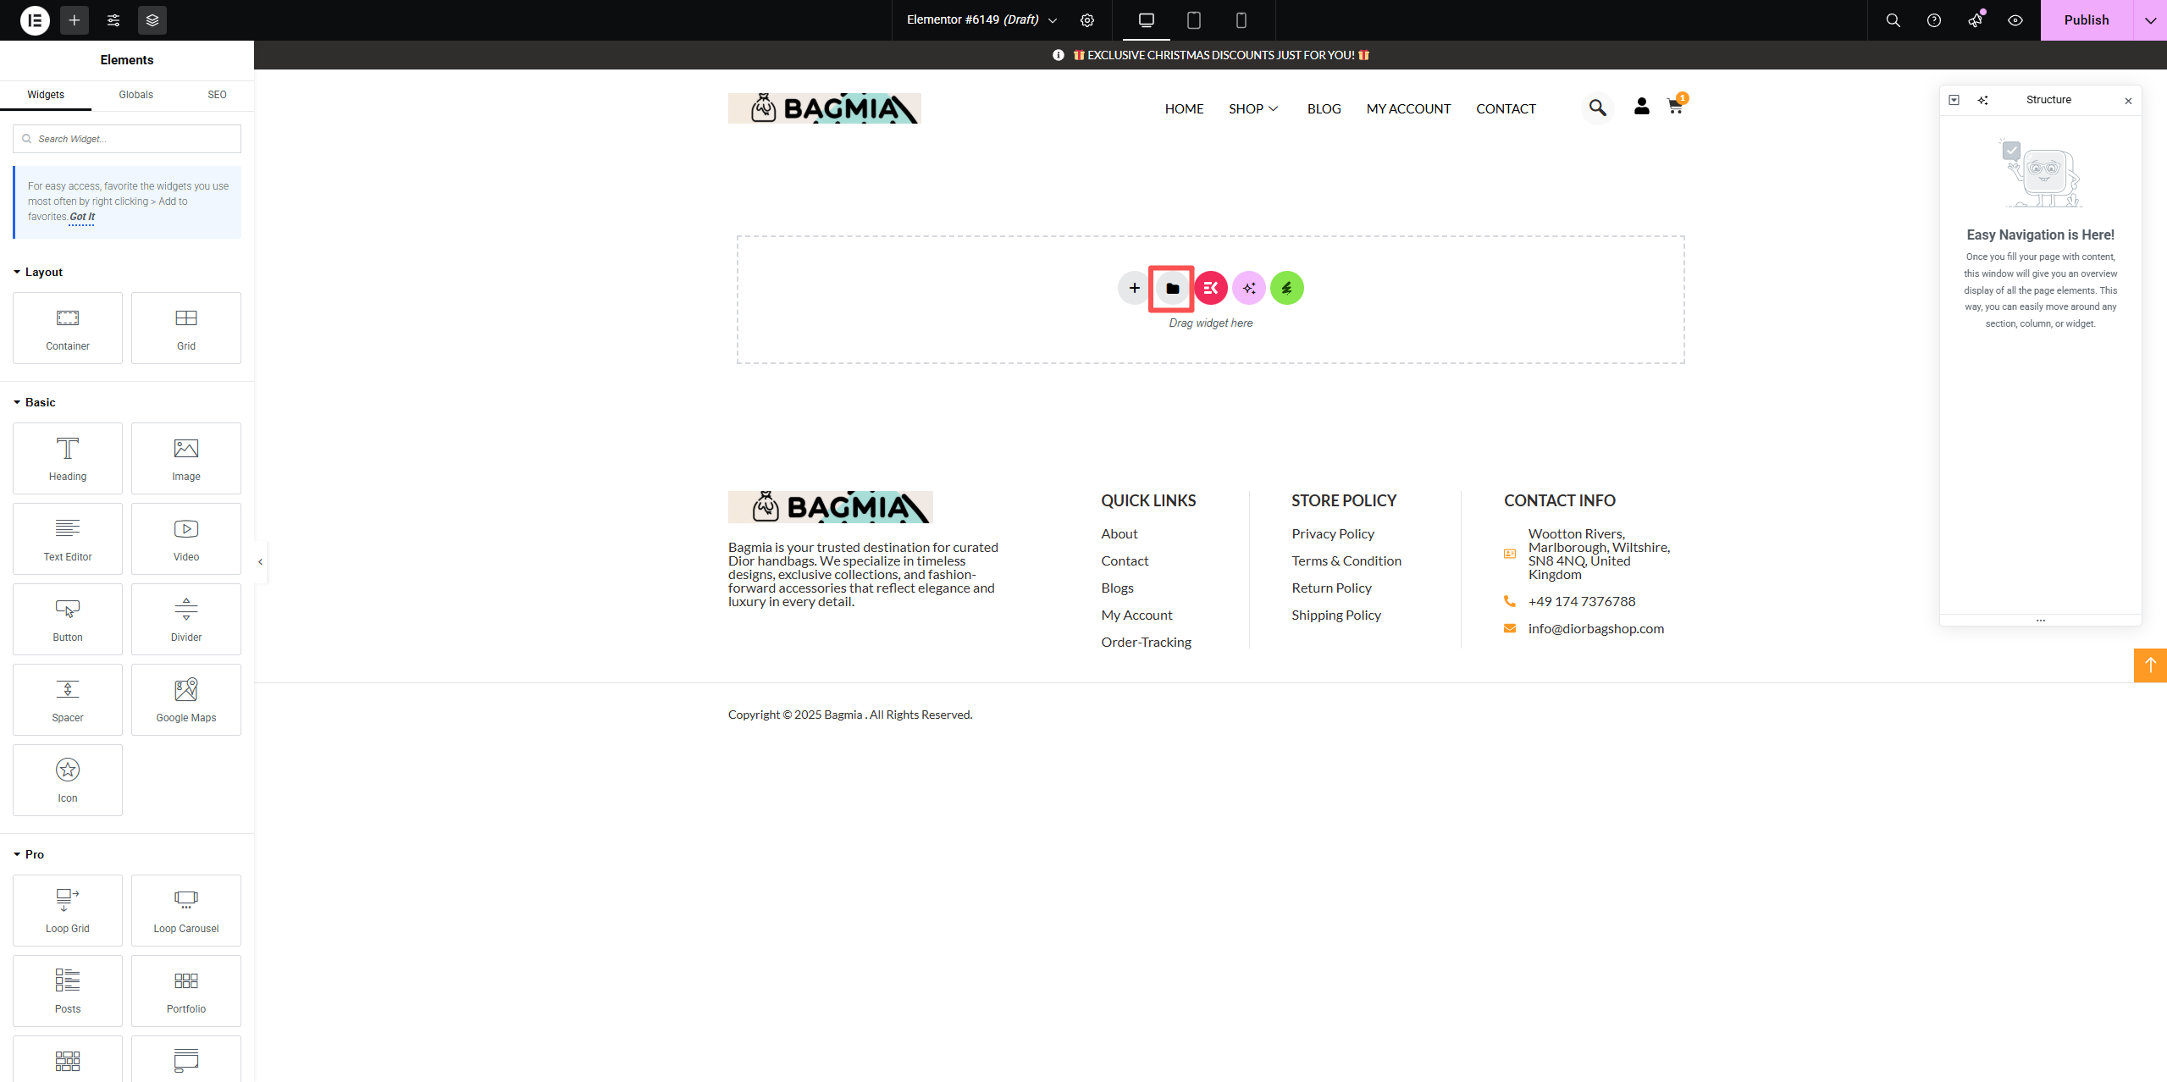This screenshot has width=2167, height=1082.
Task: Click the Finder search icon
Action: 1893,20
